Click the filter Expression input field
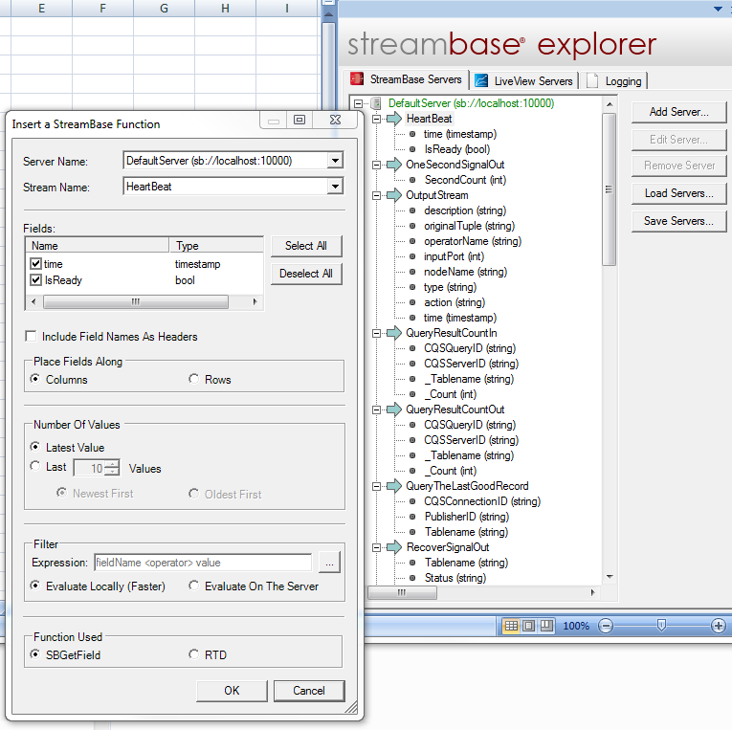The image size is (732, 730). tap(203, 563)
